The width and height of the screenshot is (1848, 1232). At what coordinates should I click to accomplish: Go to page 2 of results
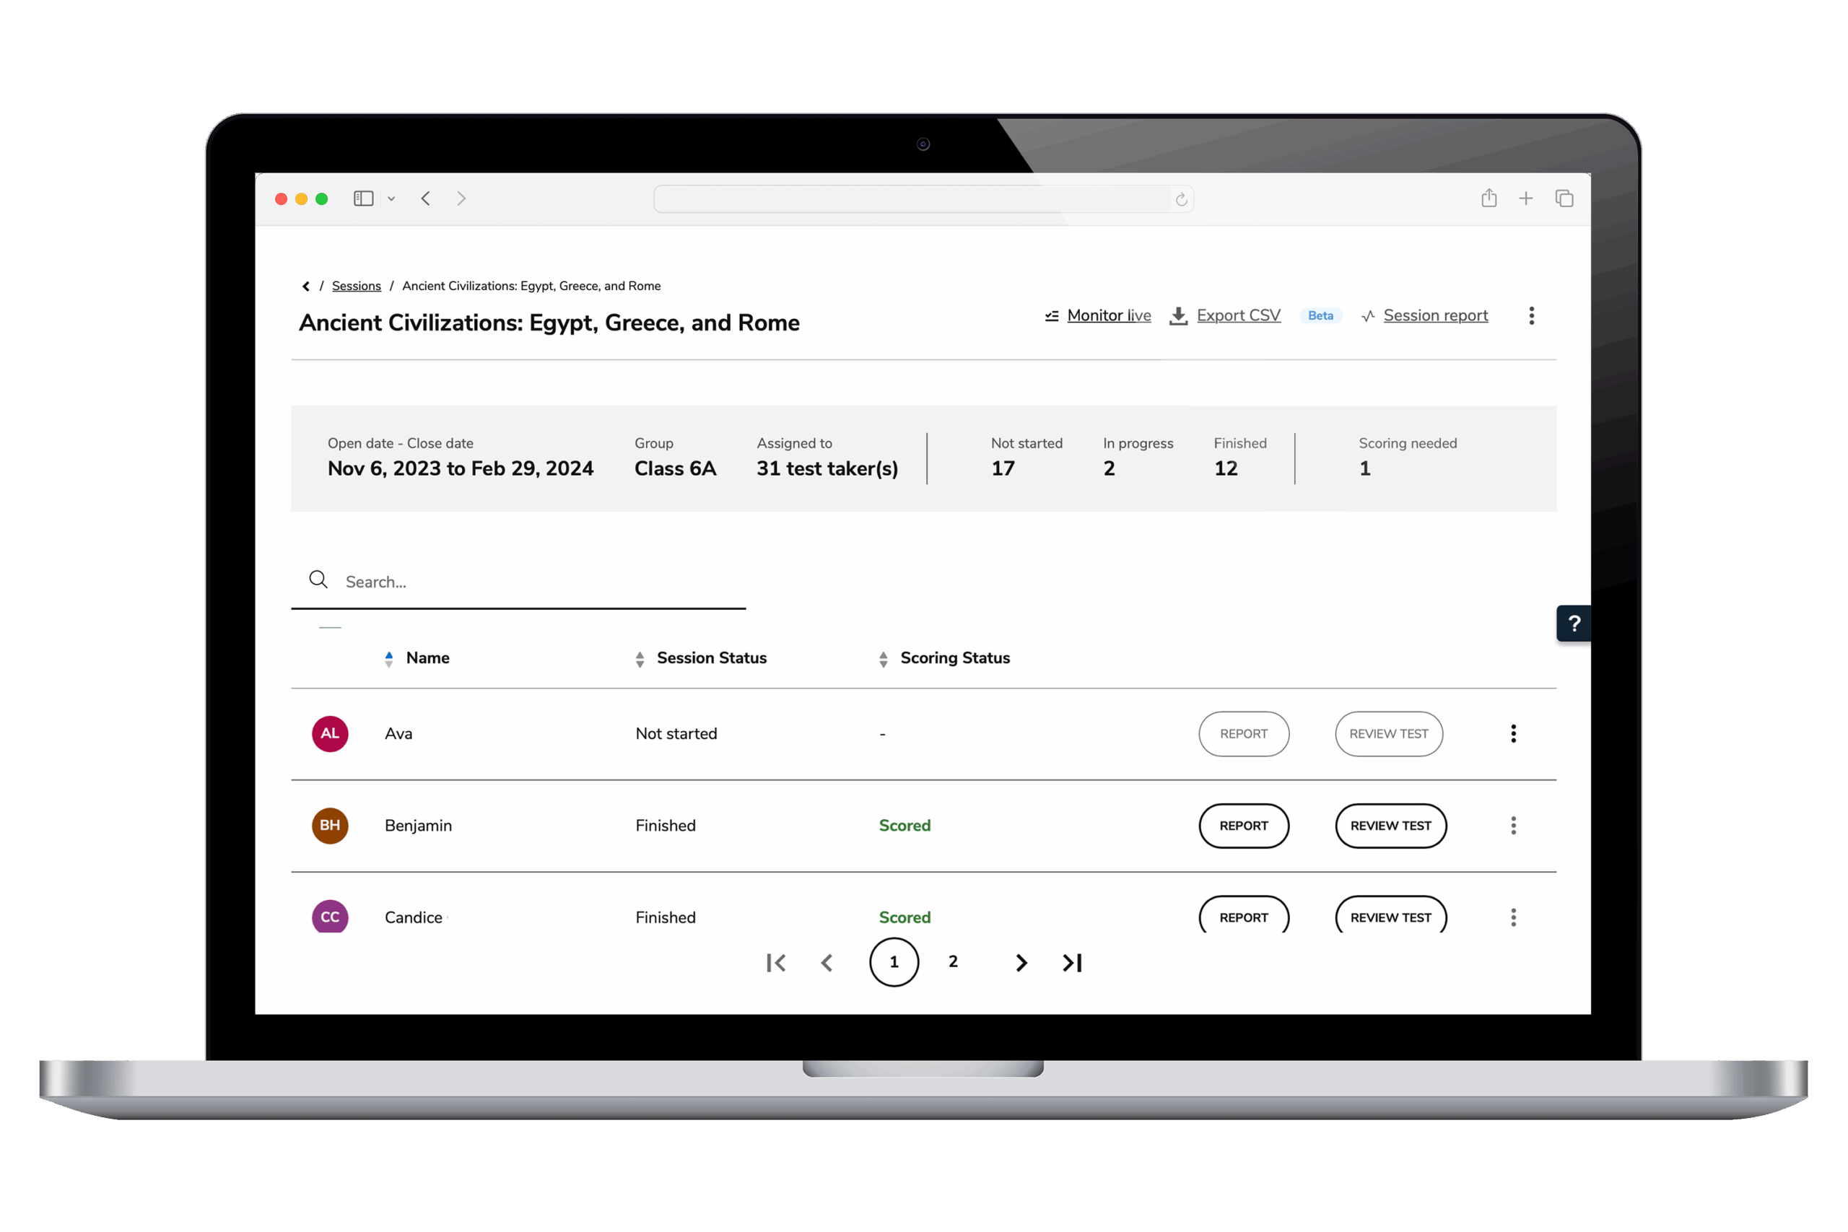[x=953, y=961]
